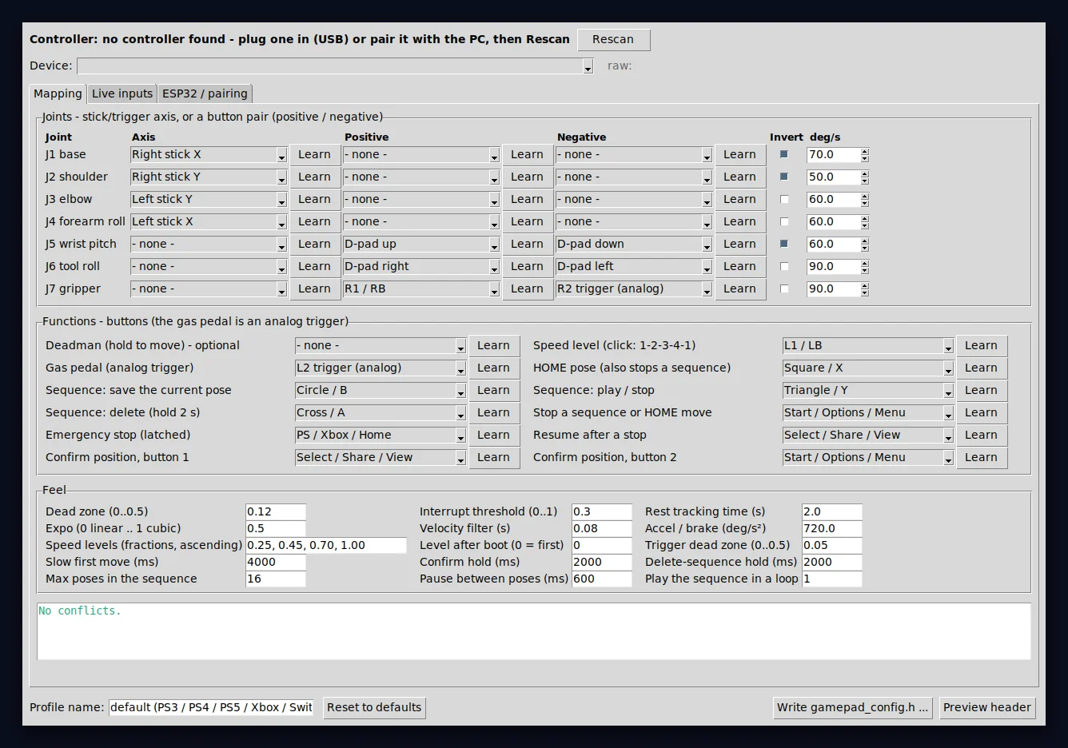Click the Level after boot field
Viewport: 1068px width, 748px height.
coord(602,545)
